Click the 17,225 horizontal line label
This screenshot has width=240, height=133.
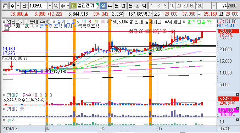(x=9, y=54)
